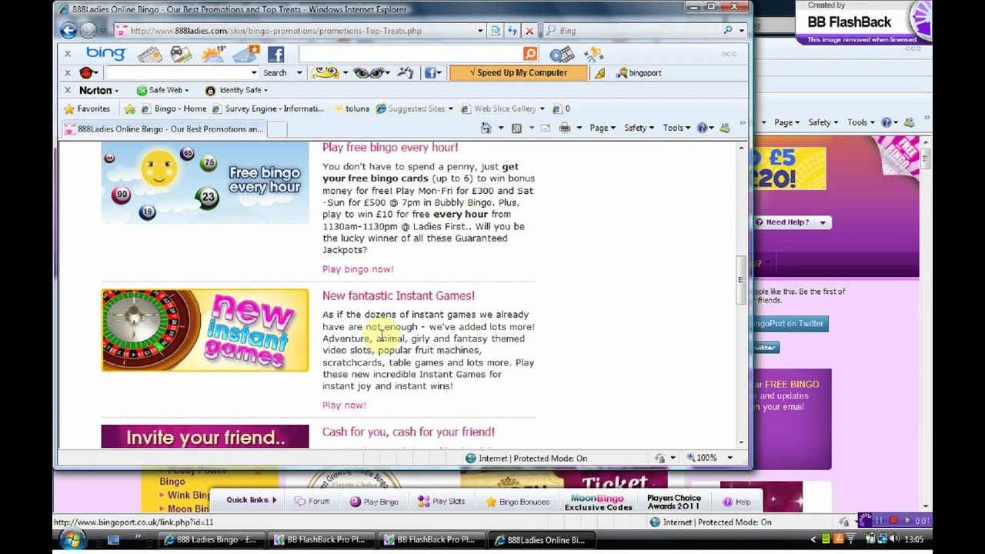Image resolution: width=985 pixels, height=554 pixels.
Task: Click the front window vertical scrollbar thumb
Action: point(742,280)
